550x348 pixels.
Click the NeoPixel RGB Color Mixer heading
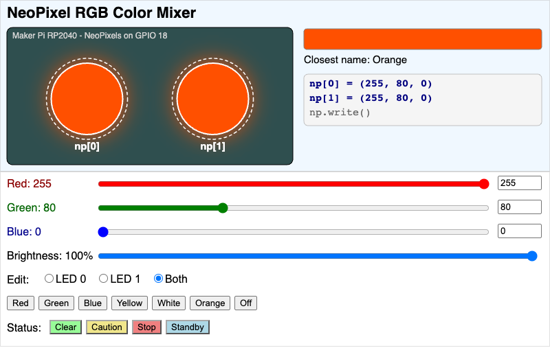(x=101, y=13)
